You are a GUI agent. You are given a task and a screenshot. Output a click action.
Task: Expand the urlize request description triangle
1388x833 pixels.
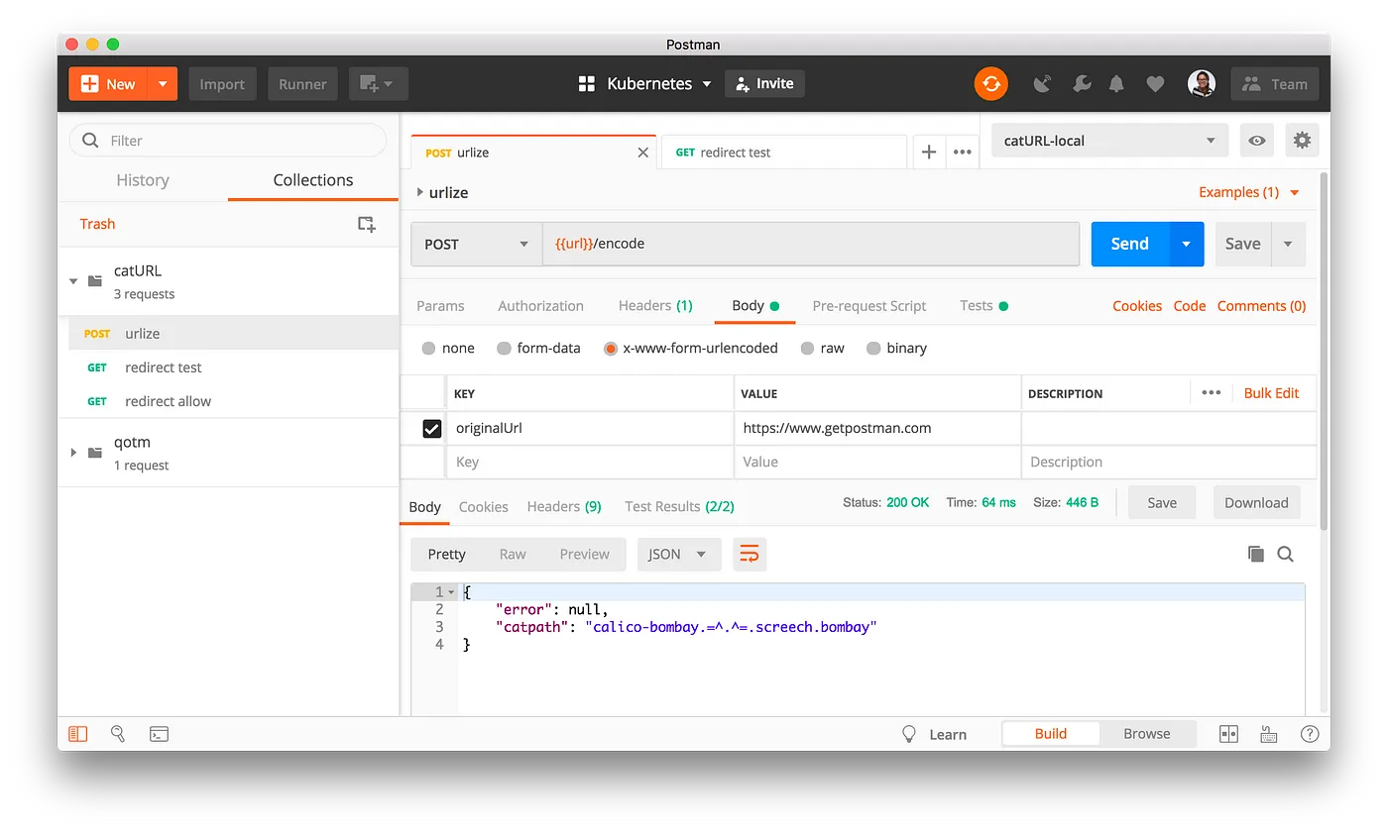(420, 192)
